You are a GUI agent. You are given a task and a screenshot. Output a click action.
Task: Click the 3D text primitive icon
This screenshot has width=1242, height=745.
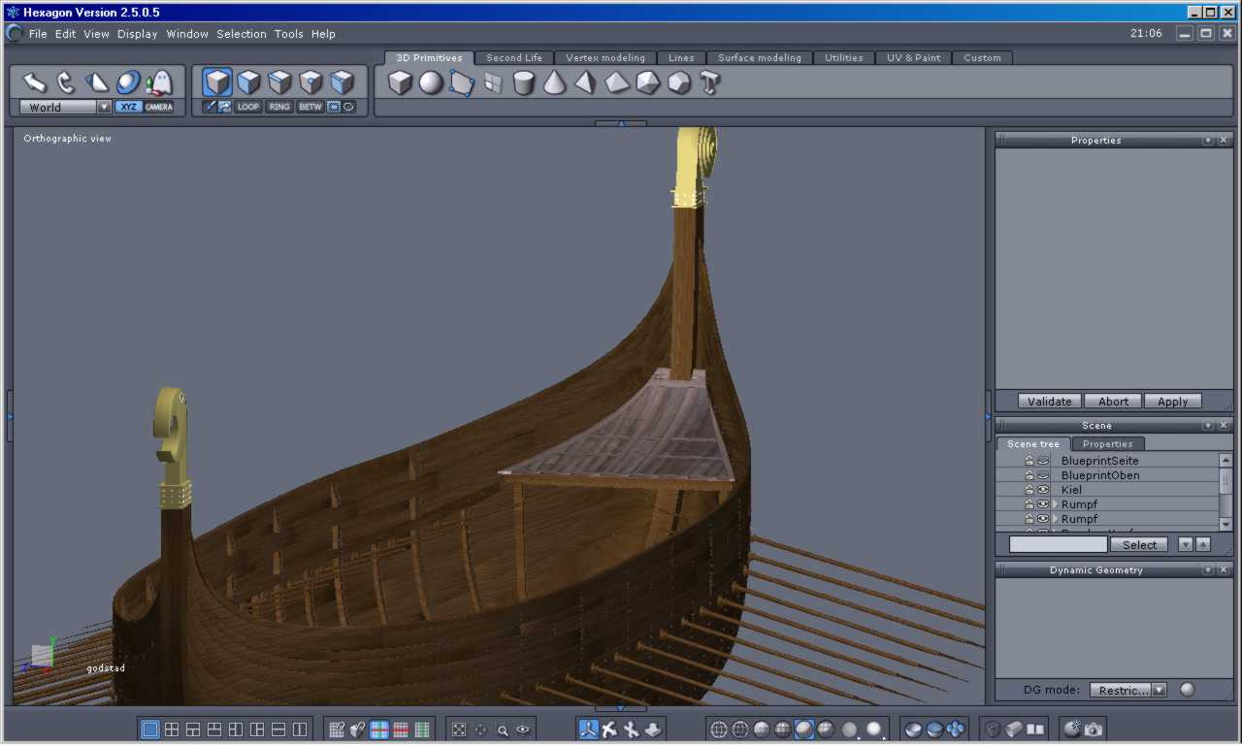[x=710, y=83]
